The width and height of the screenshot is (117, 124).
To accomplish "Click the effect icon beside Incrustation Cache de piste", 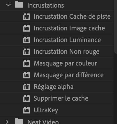I will pyautogui.click(x=27, y=17).
